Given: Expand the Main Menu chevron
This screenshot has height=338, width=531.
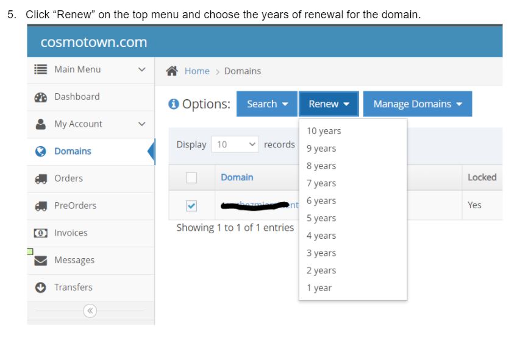Looking at the screenshot, I should click(142, 69).
